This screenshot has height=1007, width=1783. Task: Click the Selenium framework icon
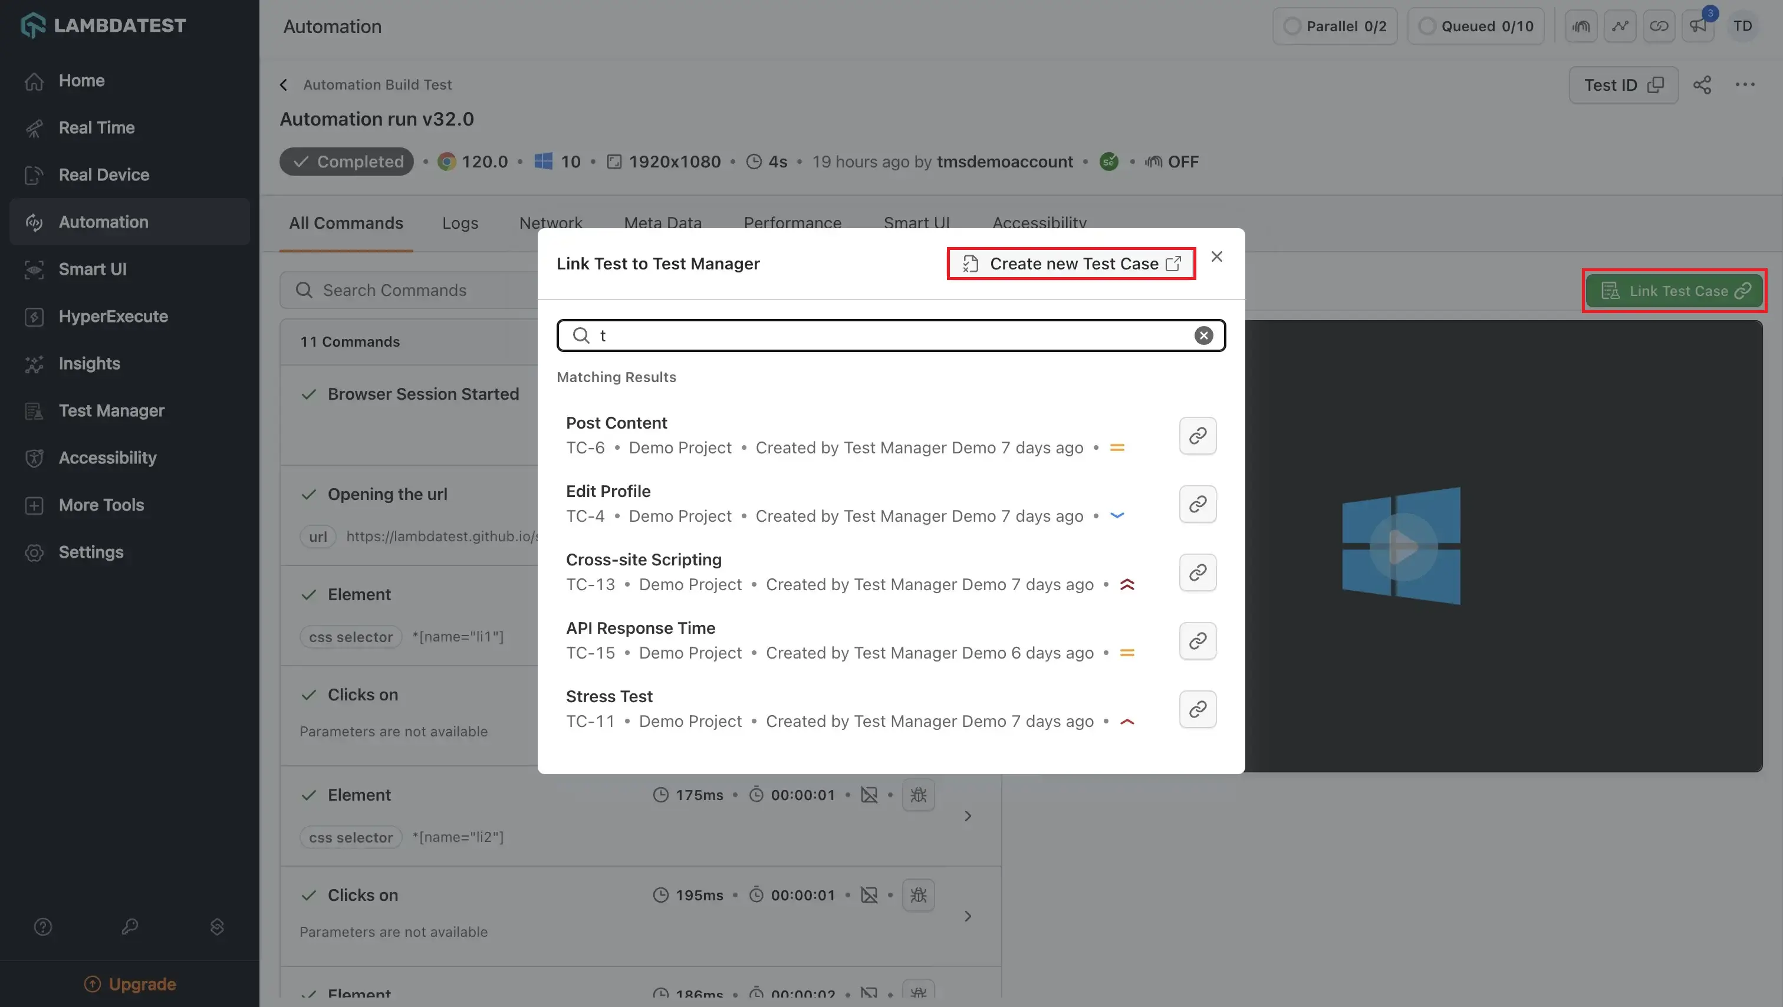tap(1109, 162)
